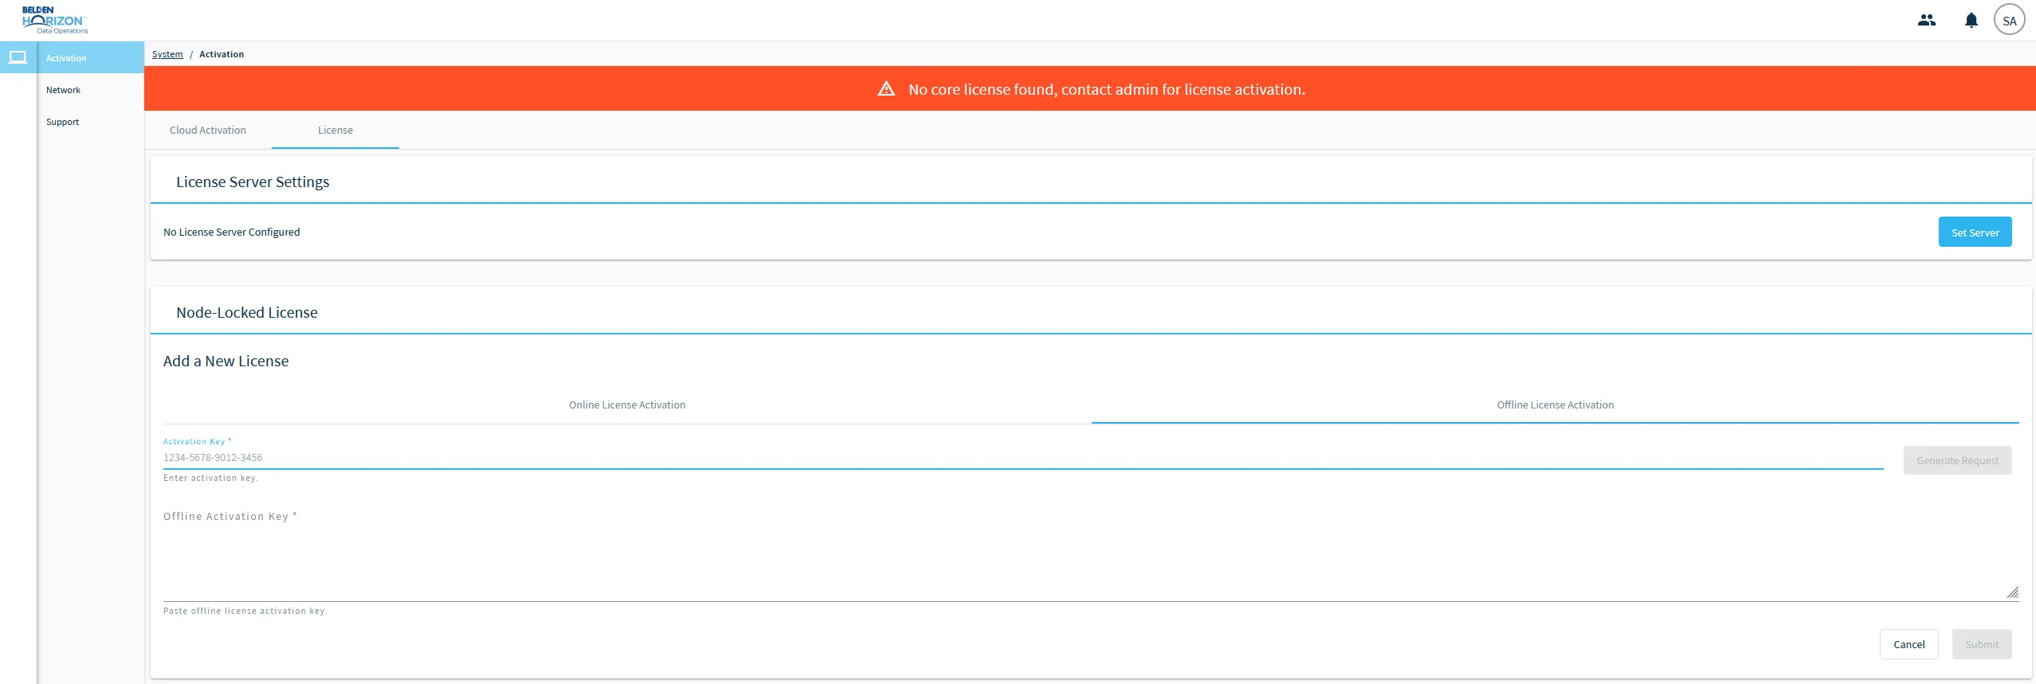Open the users group icon

1926,21
